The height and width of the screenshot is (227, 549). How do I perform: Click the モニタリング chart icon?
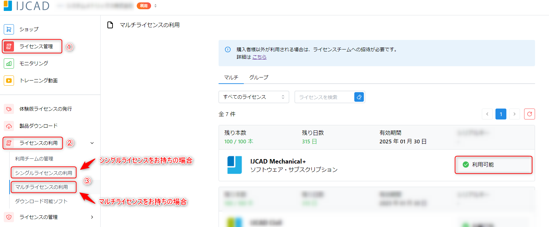tap(9, 63)
